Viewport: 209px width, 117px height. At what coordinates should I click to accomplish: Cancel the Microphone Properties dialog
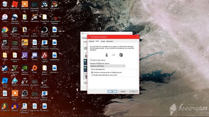pos(123,92)
